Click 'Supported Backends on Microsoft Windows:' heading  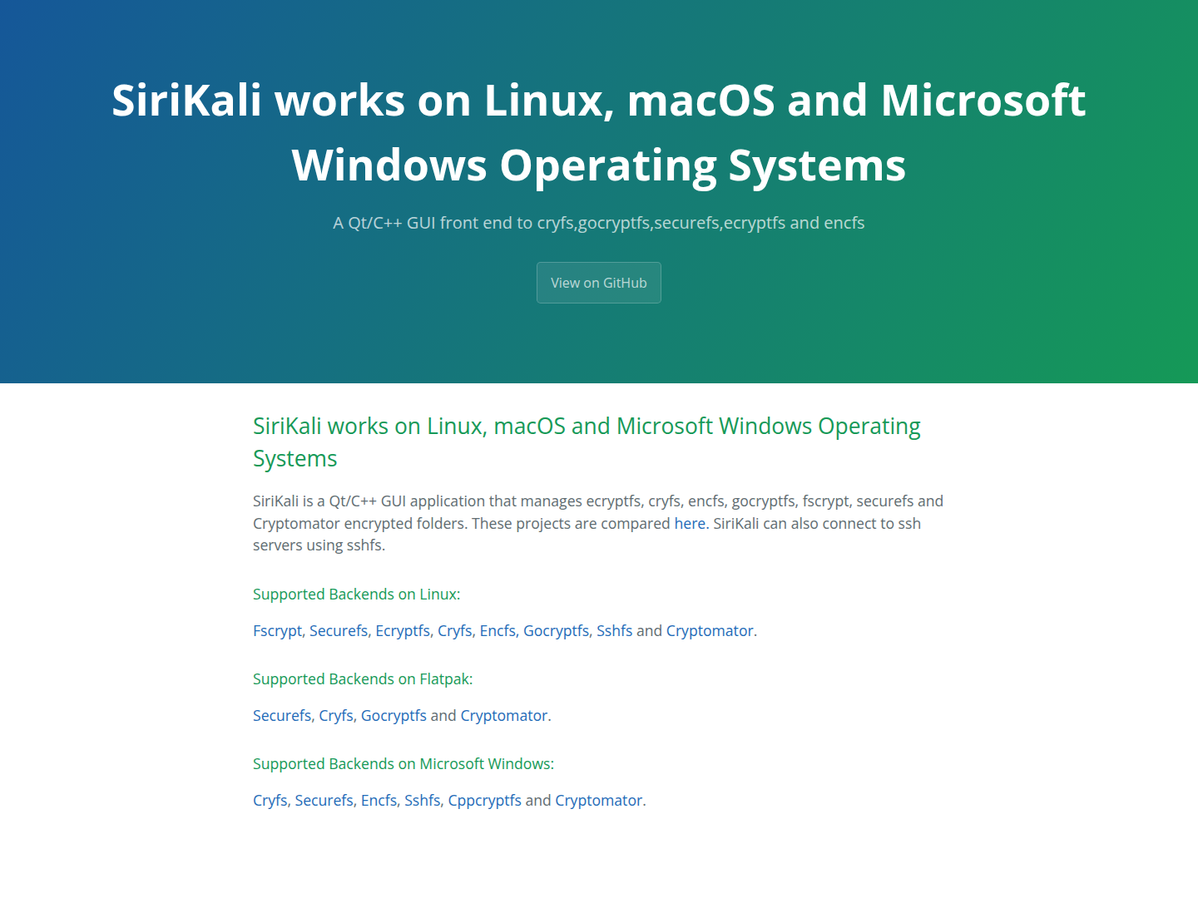(x=403, y=764)
